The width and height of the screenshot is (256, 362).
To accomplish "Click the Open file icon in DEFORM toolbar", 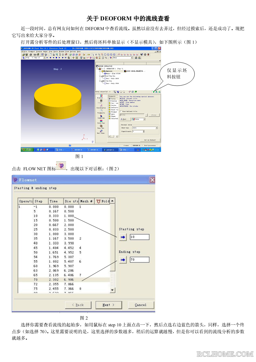I will (x=23, y=55).
